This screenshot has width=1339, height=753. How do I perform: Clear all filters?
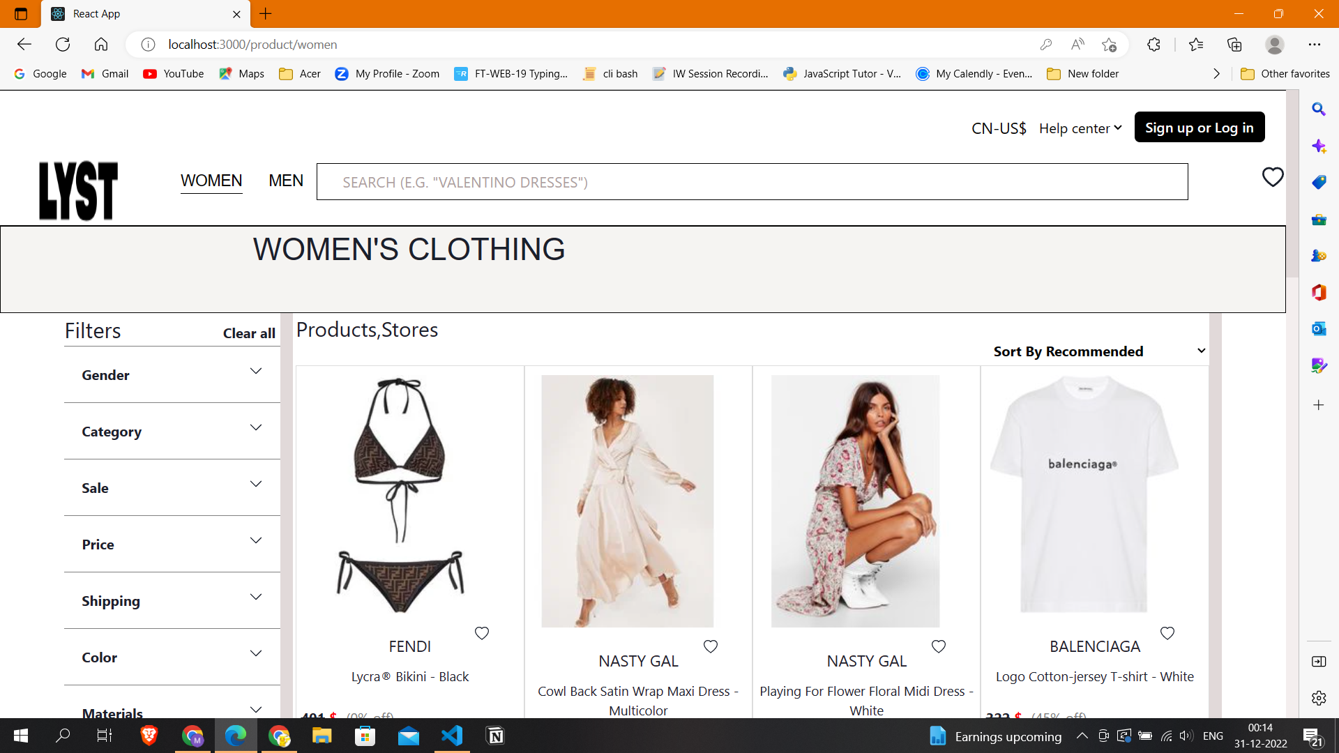coord(249,333)
